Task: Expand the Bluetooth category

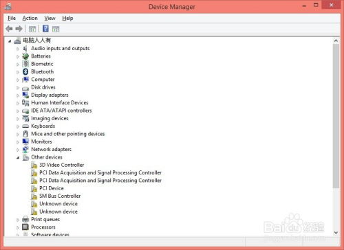Action: [18, 72]
